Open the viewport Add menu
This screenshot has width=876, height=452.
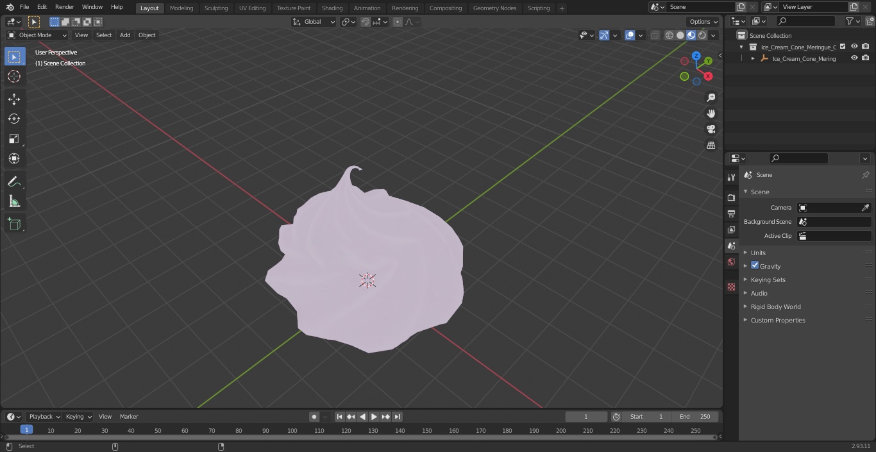[125, 35]
